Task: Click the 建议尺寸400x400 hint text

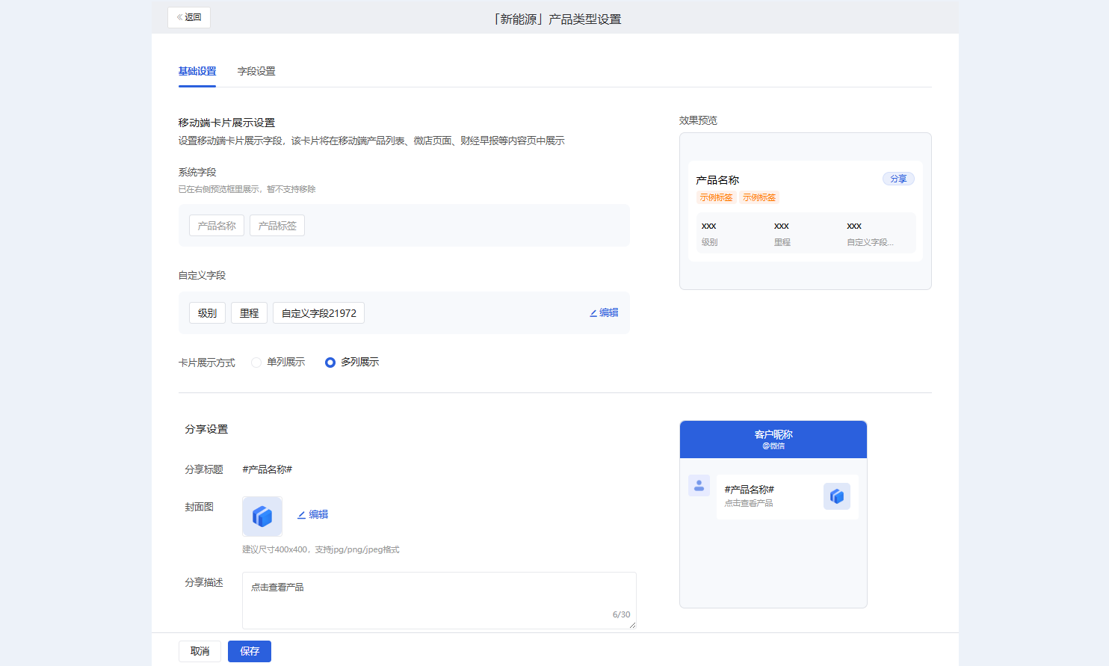Action: (x=321, y=549)
